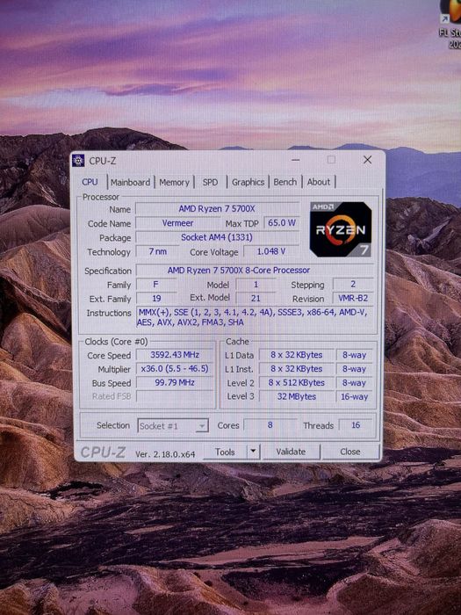Viewport: 461px width, 615px height.
Task: Open the SPD tab
Action: pyautogui.click(x=210, y=183)
